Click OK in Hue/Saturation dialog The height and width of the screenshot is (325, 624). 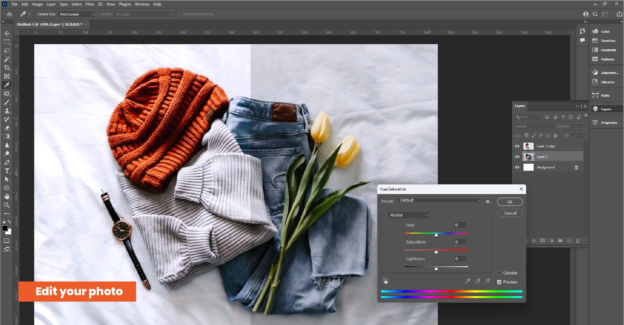point(510,202)
